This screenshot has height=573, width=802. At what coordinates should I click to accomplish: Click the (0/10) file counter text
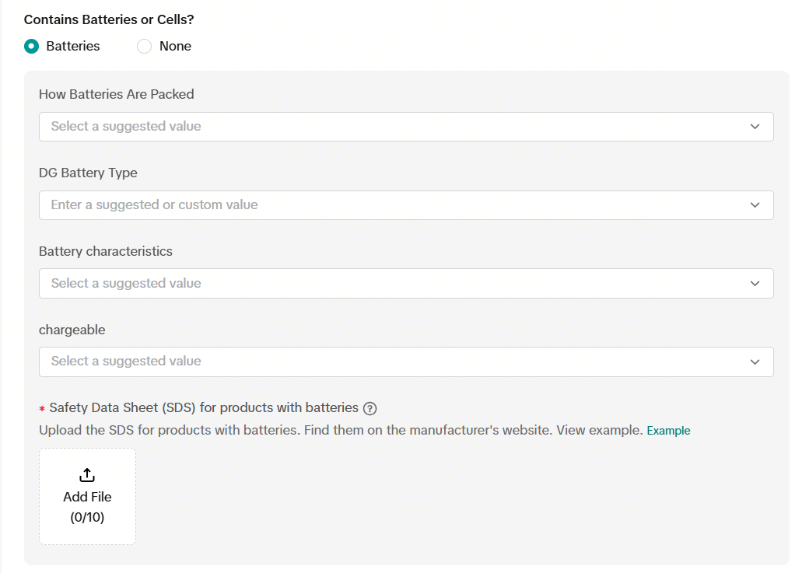point(87,517)
